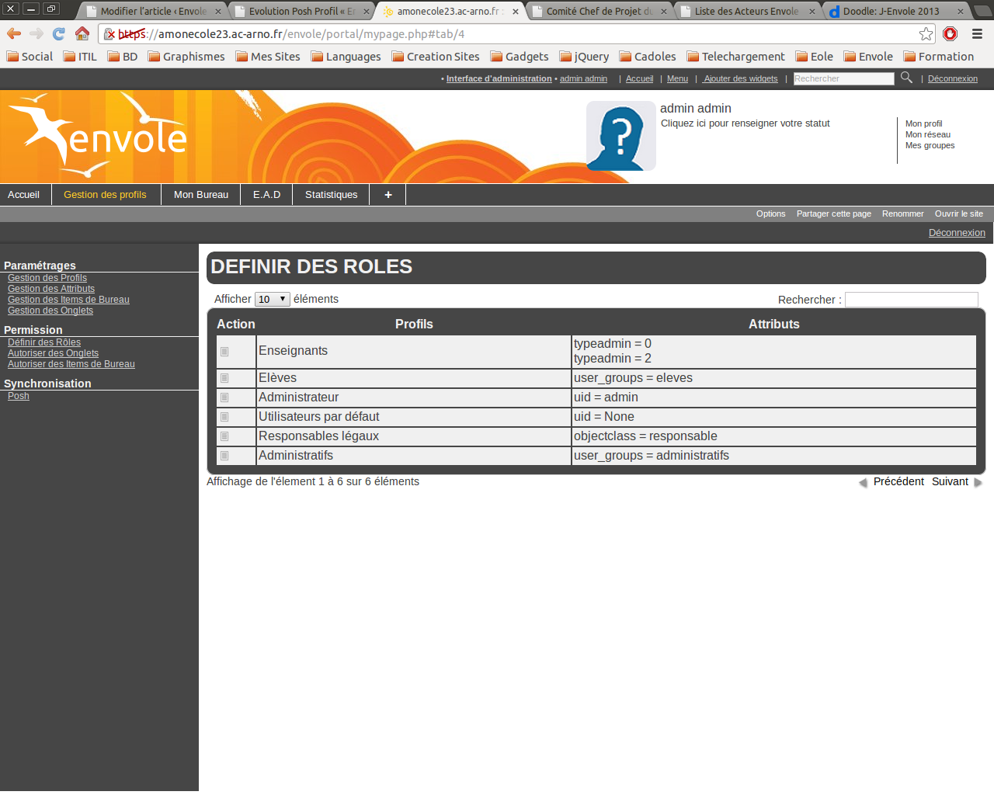The image size is (994, 795).
Task: Click the browser home icon
Action: pos(82,33)
